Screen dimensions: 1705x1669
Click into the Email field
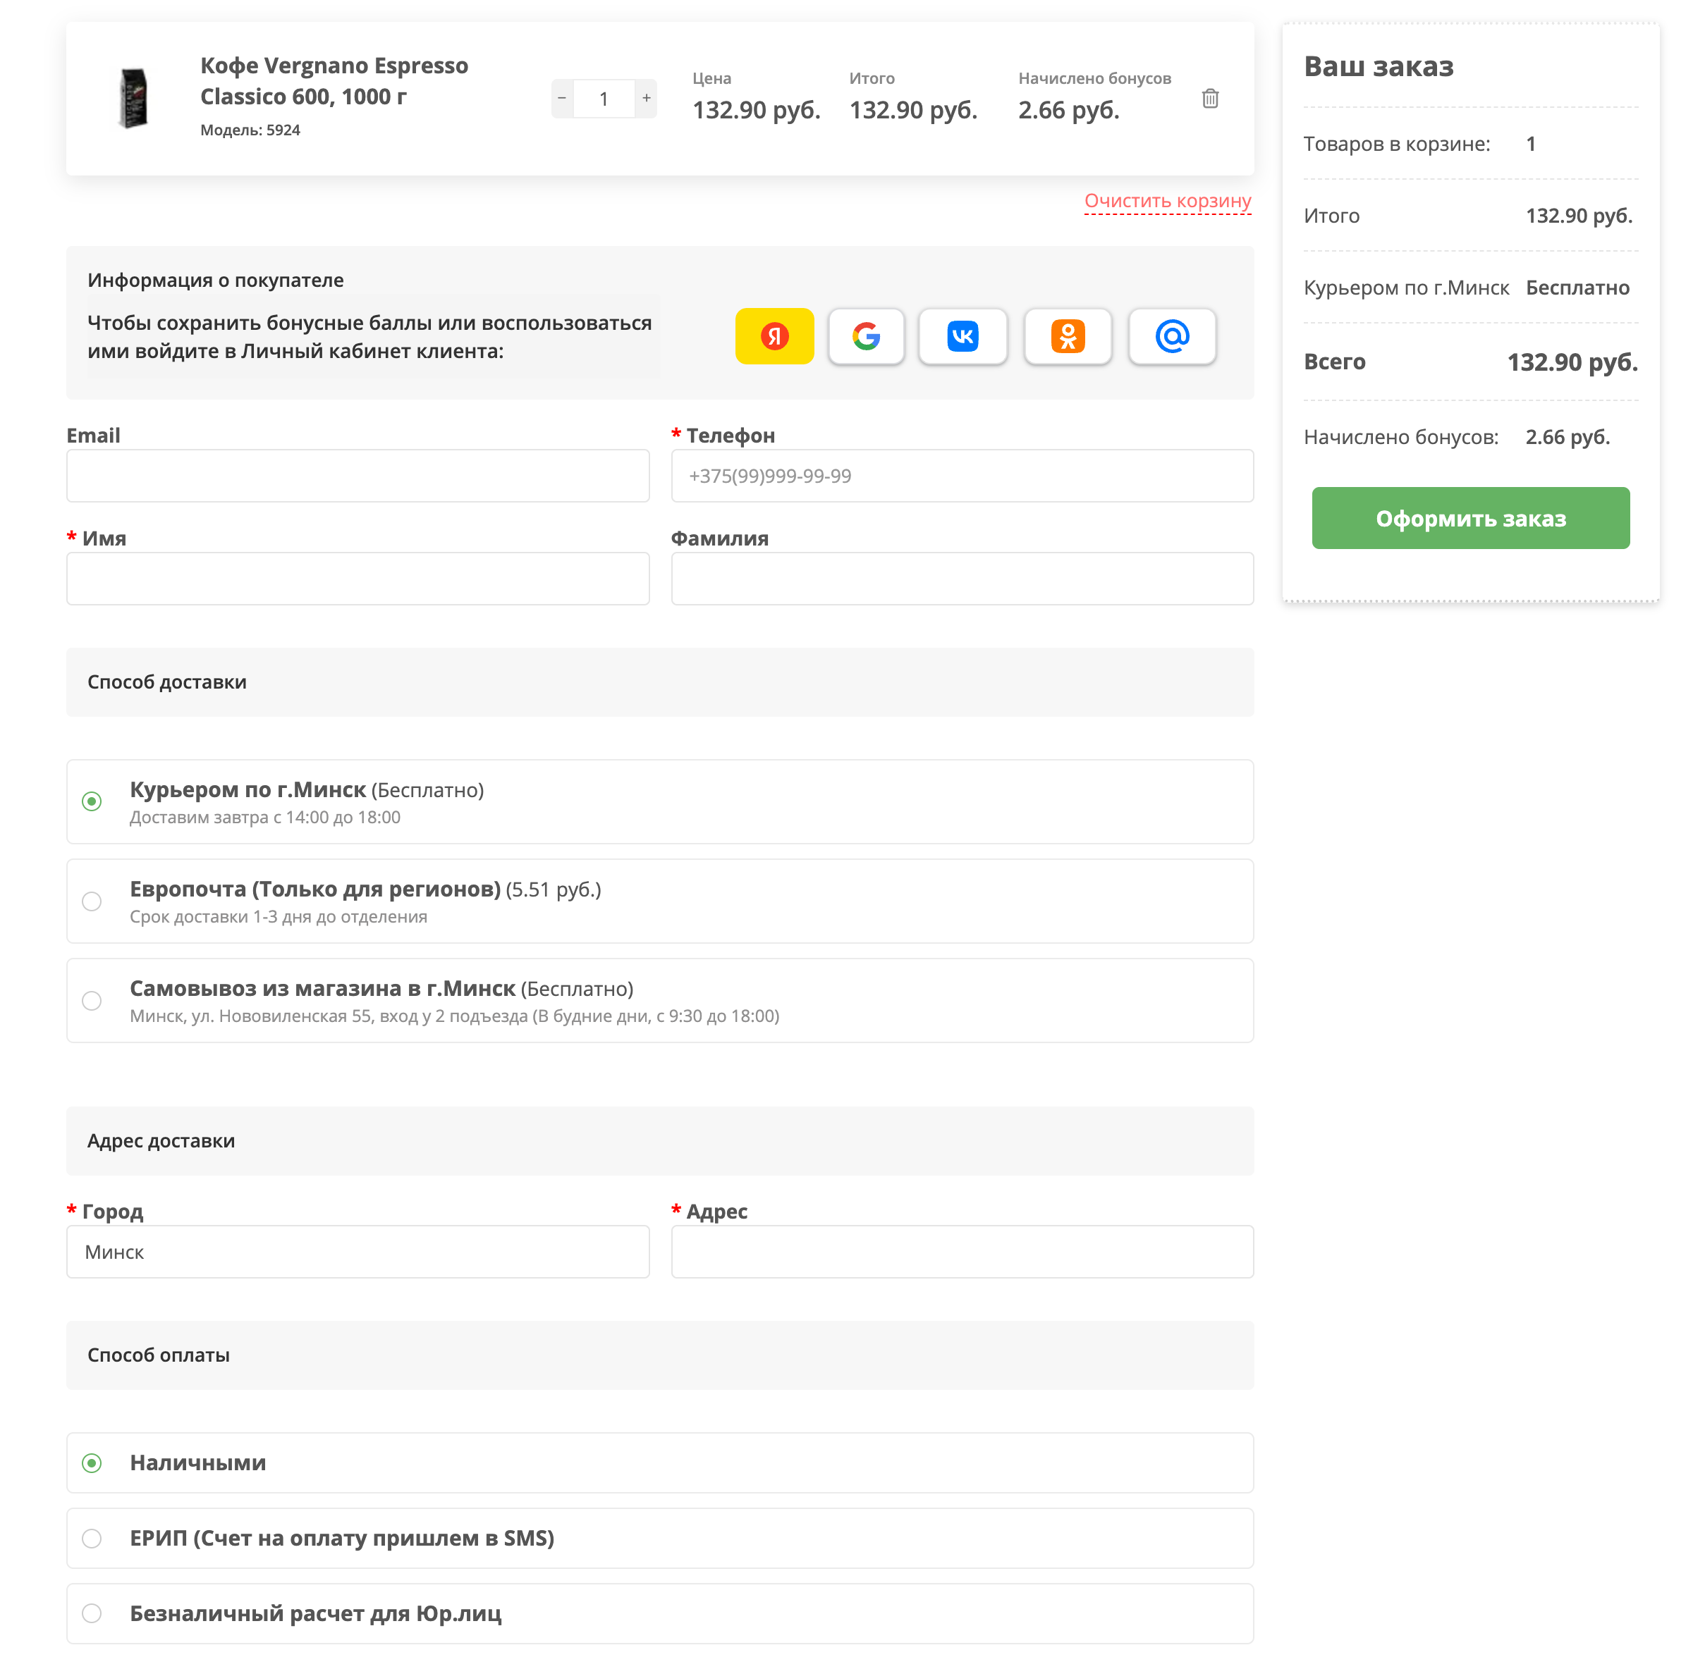[357, 476]
